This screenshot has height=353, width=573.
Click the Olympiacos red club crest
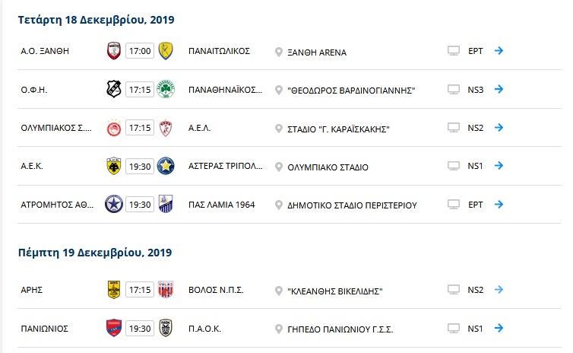(114, 128)
